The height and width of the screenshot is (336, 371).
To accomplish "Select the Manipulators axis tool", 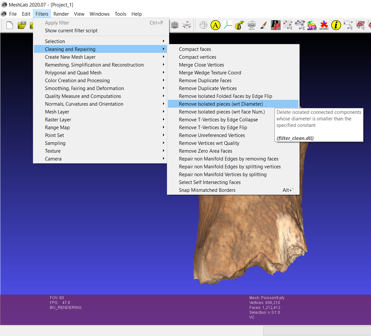I will tap(228, 25).
